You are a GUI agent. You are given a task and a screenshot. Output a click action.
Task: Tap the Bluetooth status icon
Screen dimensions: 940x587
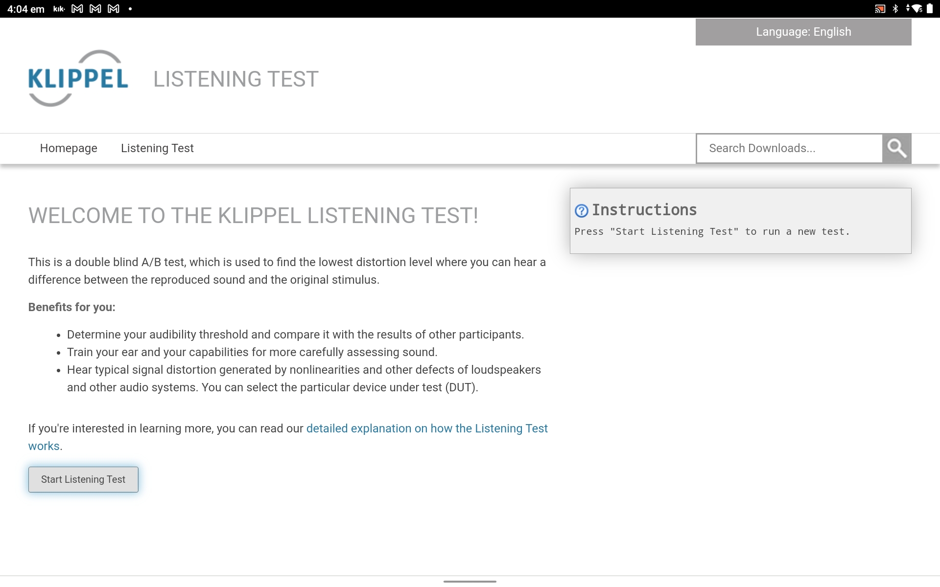click(x=895, y=9)
